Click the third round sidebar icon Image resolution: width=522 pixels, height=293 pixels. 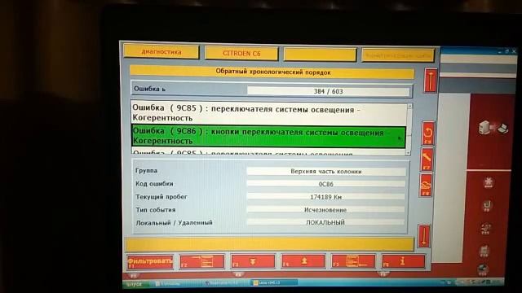point(485,229)
